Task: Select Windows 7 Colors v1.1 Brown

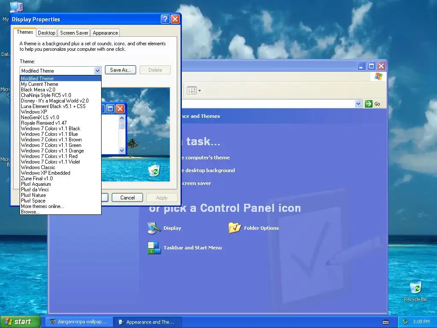Action: (x=61, y=140)
